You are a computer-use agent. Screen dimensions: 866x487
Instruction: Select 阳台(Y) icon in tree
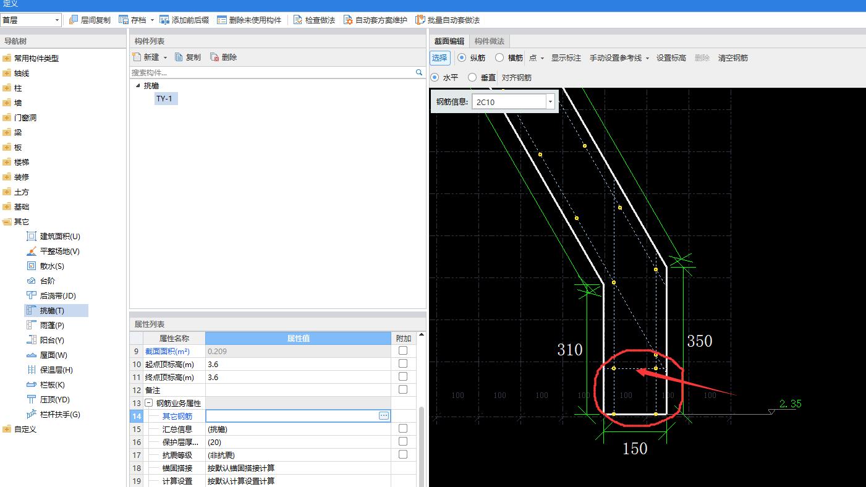32,340
